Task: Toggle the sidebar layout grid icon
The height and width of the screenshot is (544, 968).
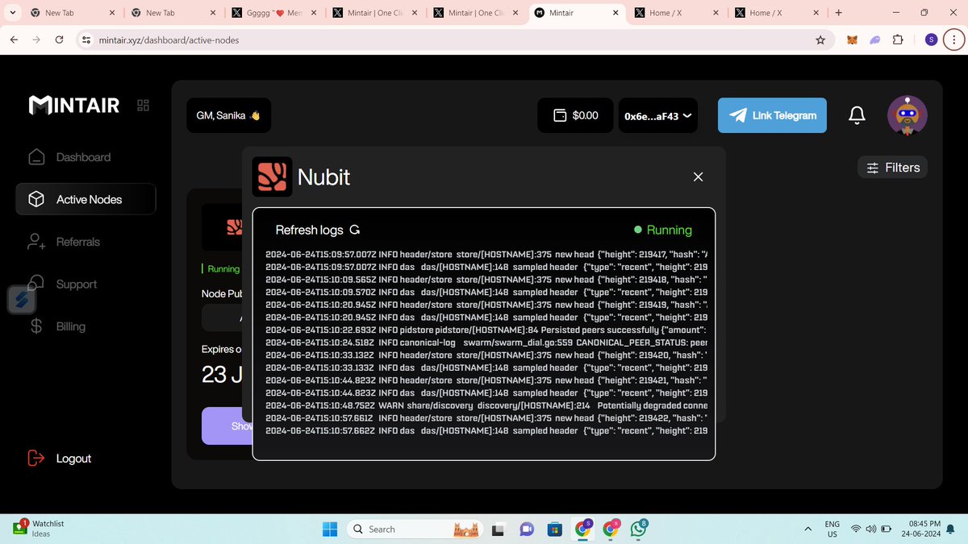Action: [x=144, y=106]
